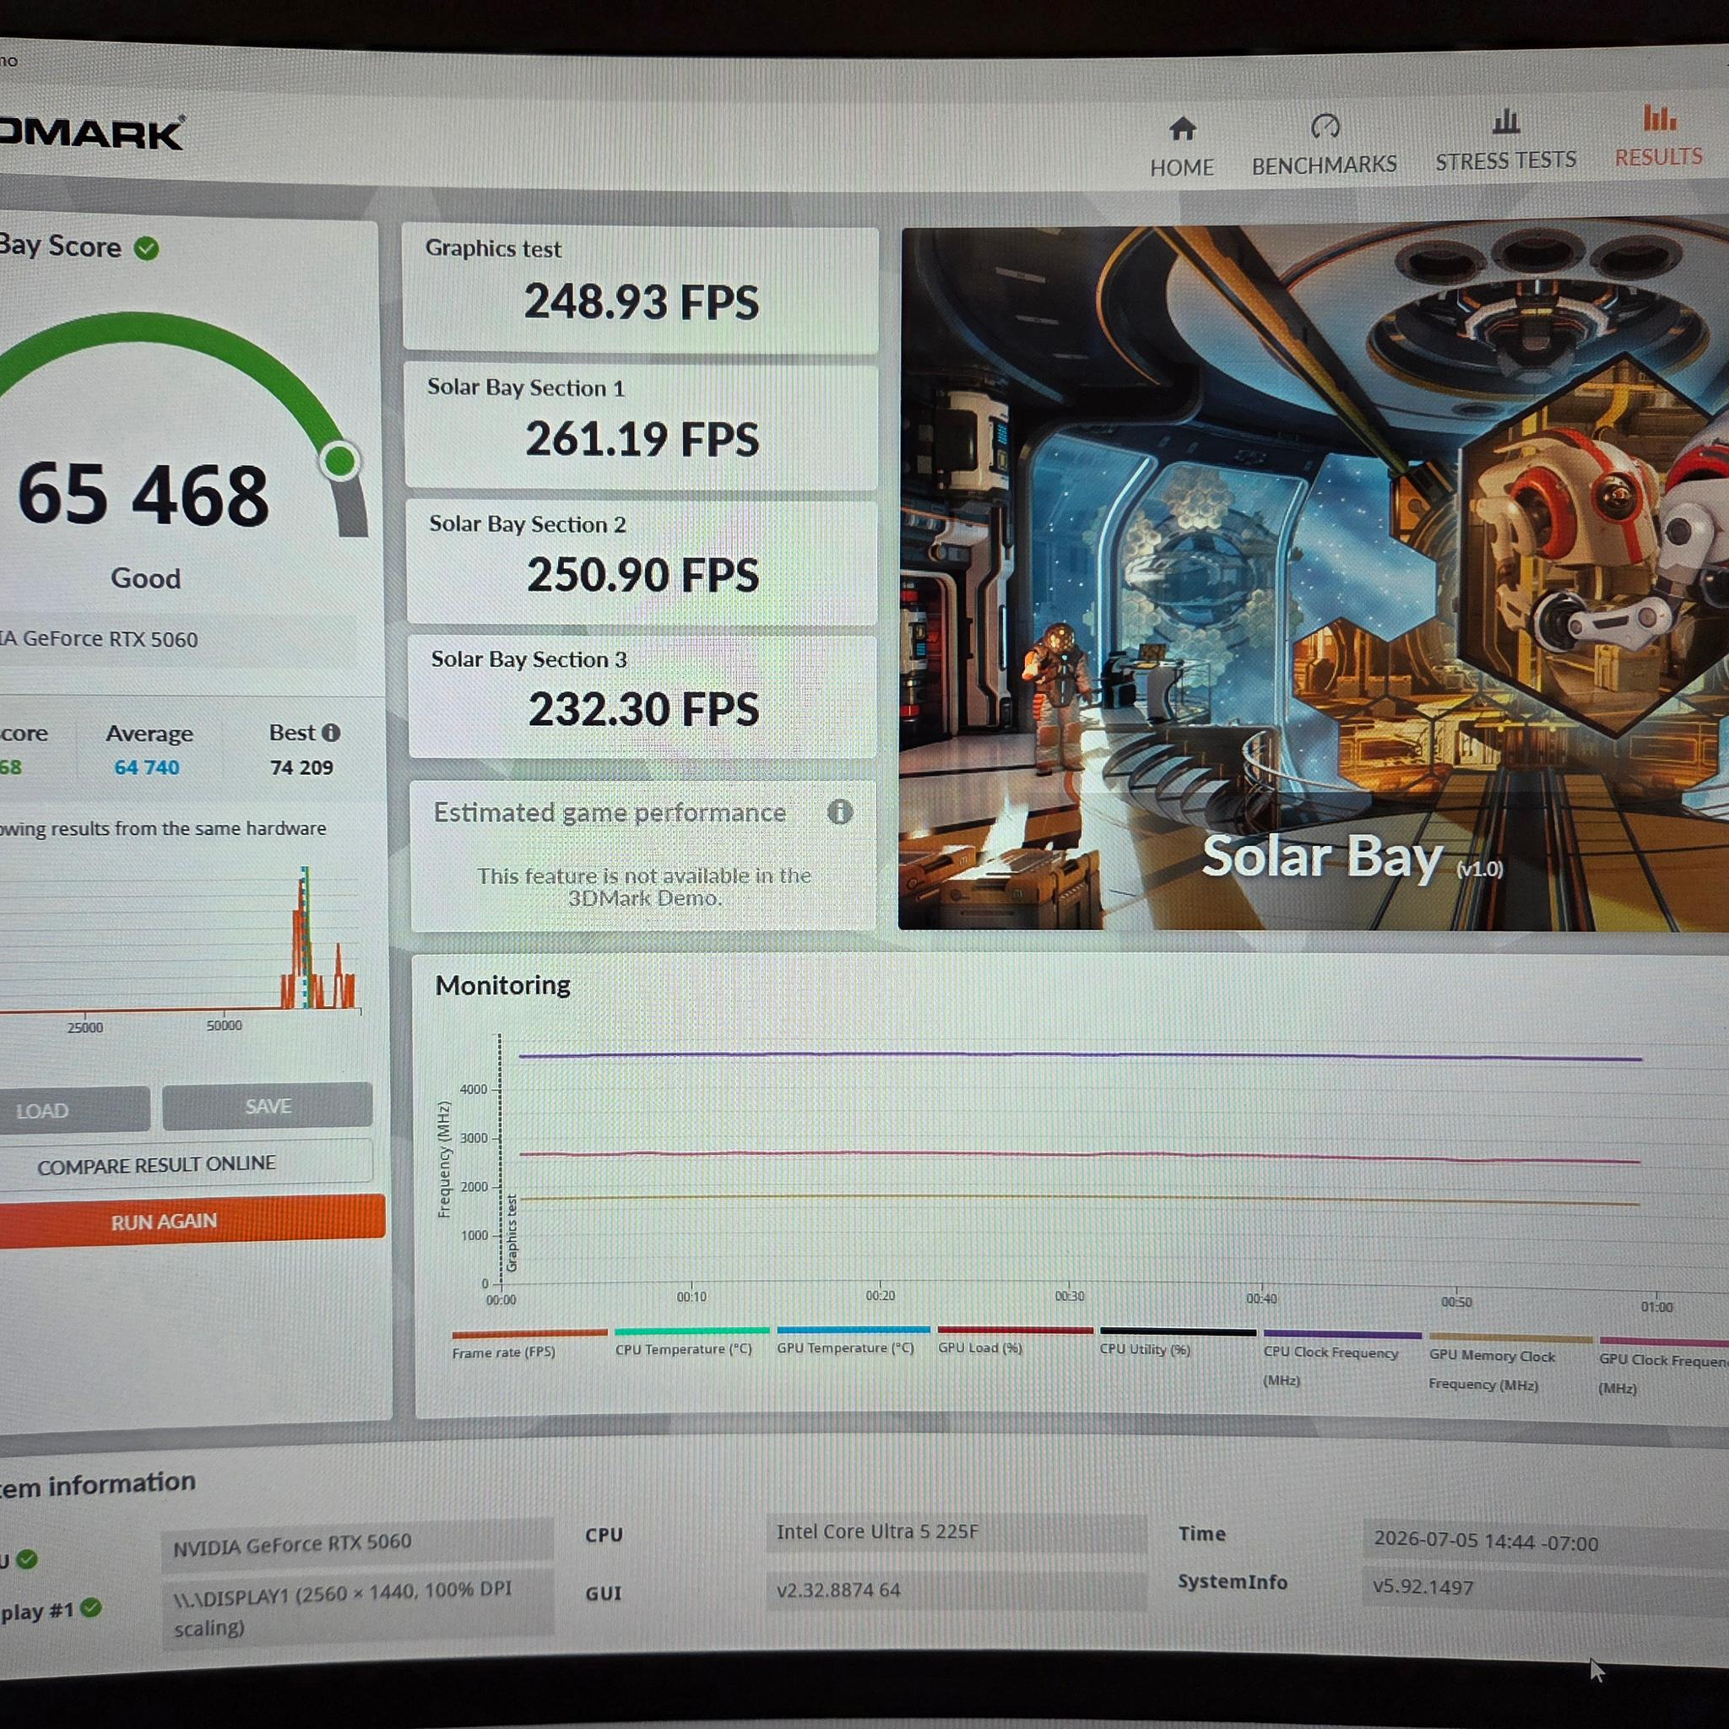The width and height of the screenshot is (1729, 1729).
Task: Click Intel Core Ultra 5 225F field
Action: 956,1532
